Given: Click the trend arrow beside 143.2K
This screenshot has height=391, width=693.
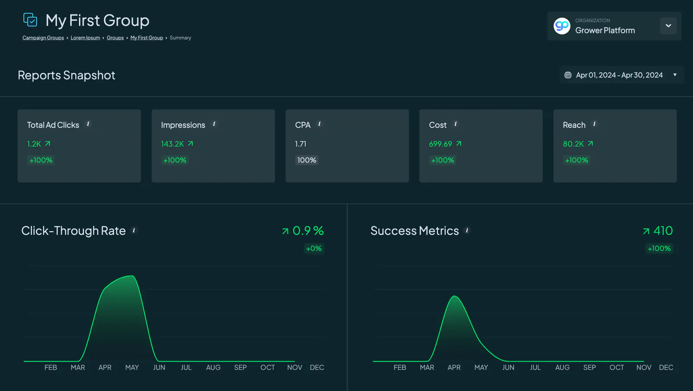Looking at the screenshot, I should pyautogui.click(x=191, y=143).
